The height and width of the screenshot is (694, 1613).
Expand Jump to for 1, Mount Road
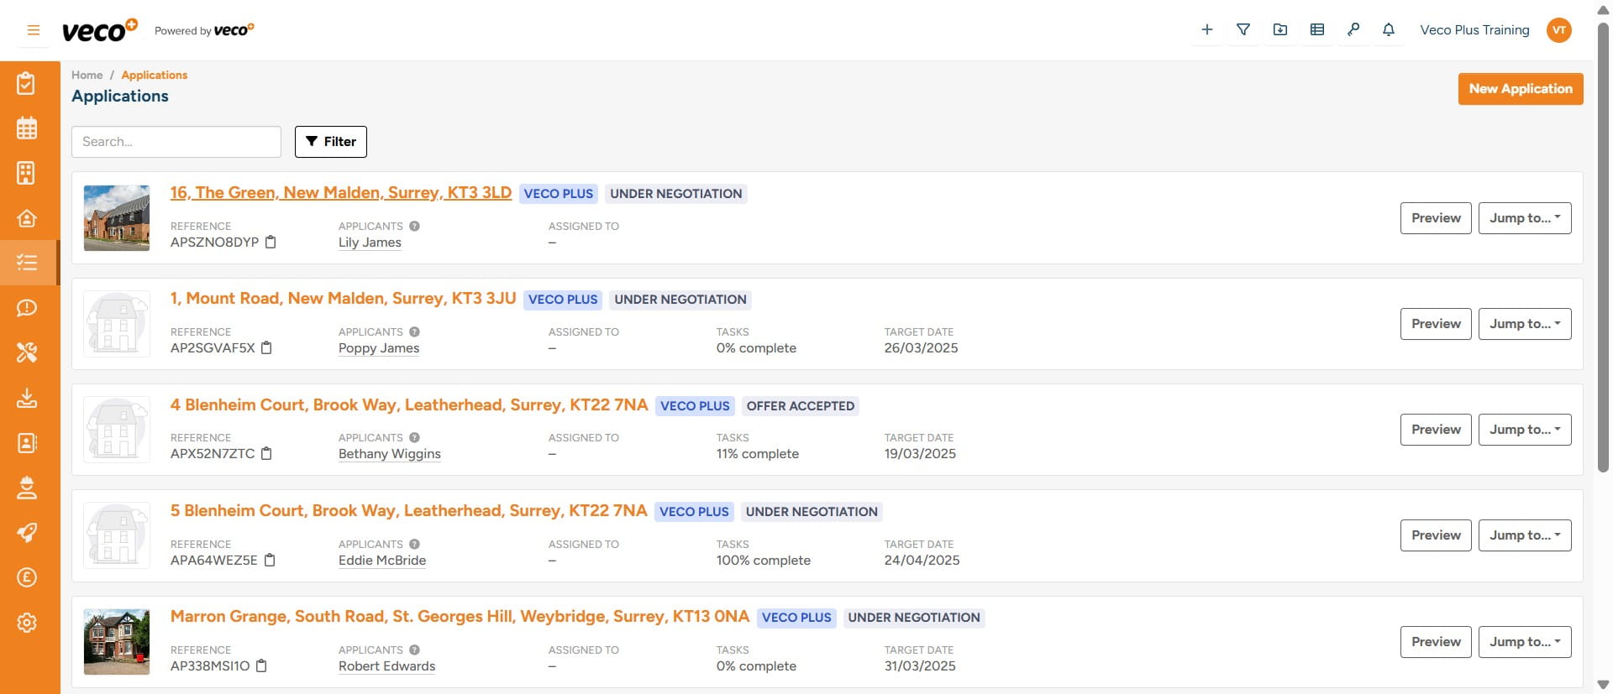tap(1525, 324)
